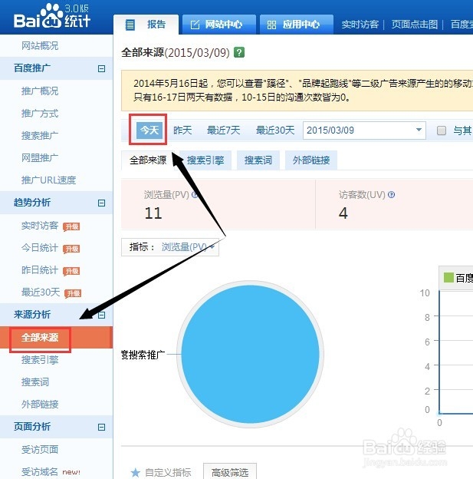The height and width of the screenshot is (479, 473).
Task: Click the green legend swatch in the chart
Action: click(448, 278)
